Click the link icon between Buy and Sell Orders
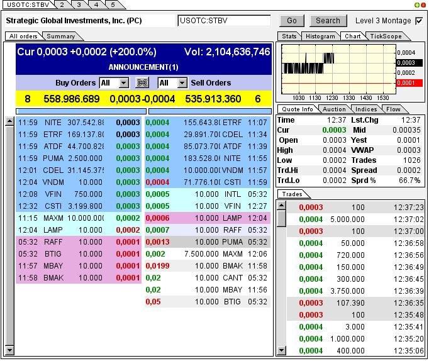This screenshot has width=429, height=361. click(x=142, y=82)
